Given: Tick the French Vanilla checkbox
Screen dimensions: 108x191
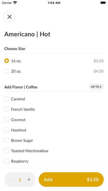Looking at the screenshot, I should click(x=7, y=109).
